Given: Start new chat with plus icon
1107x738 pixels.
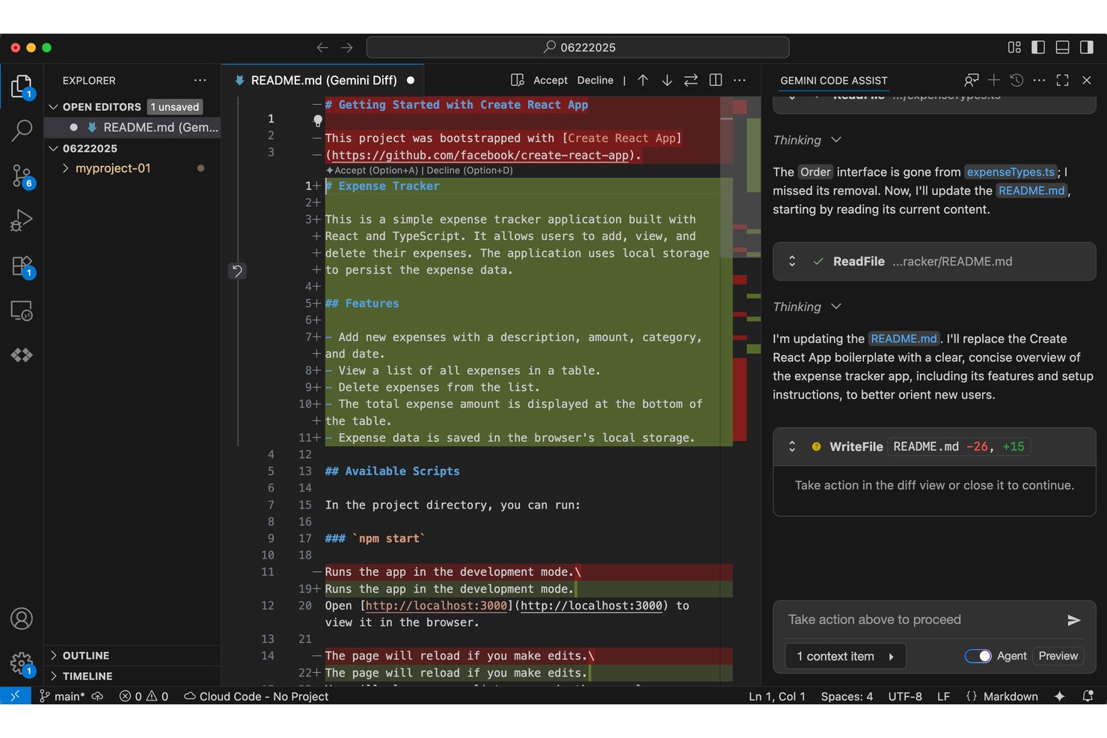Looking at the screenshot, I should (994, 80).
